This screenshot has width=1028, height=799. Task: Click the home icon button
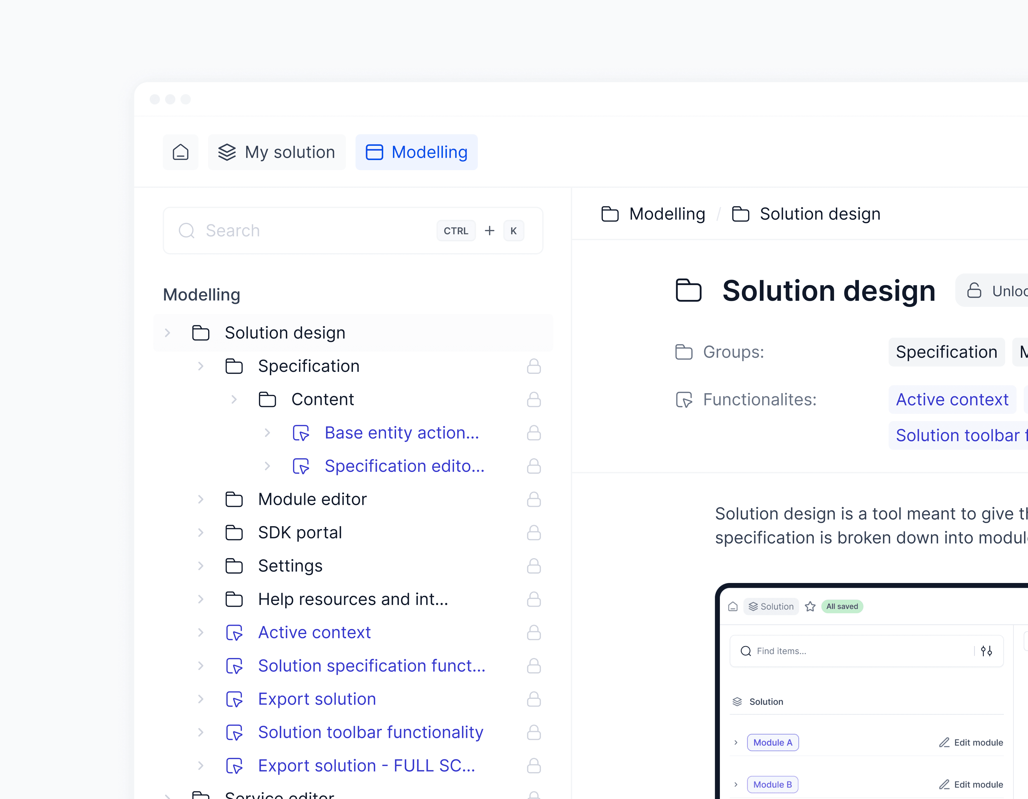pos(180,152)
